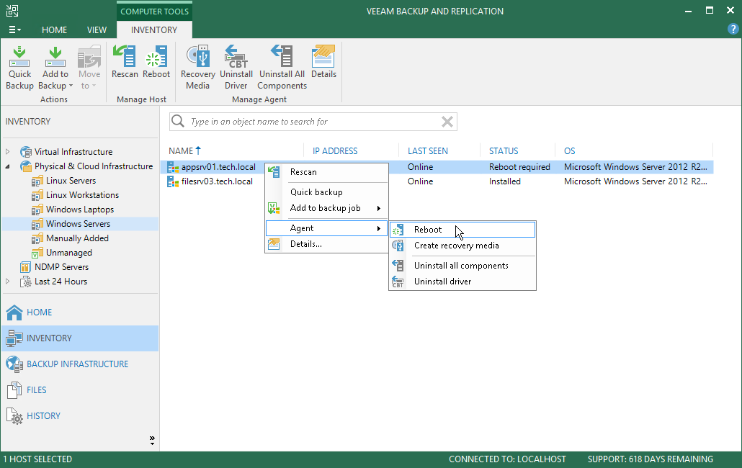
Task: Choose Uninstall all components submenu item
Action: tap(462, 266)
